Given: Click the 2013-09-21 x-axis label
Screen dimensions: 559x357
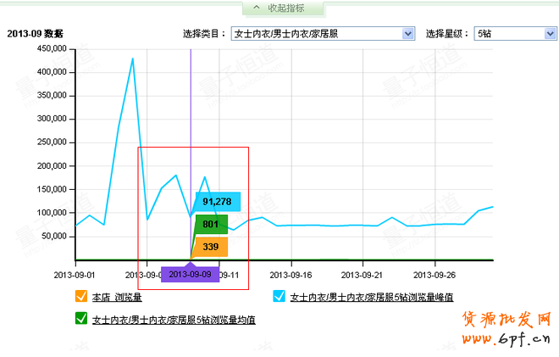Looking at the screenshot, I should click(x=363, y=275).
